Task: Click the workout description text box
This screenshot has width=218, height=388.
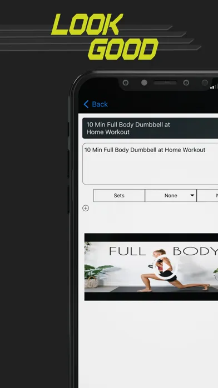Action: 150,164
